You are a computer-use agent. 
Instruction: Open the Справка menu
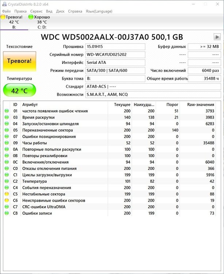point(75,11)
